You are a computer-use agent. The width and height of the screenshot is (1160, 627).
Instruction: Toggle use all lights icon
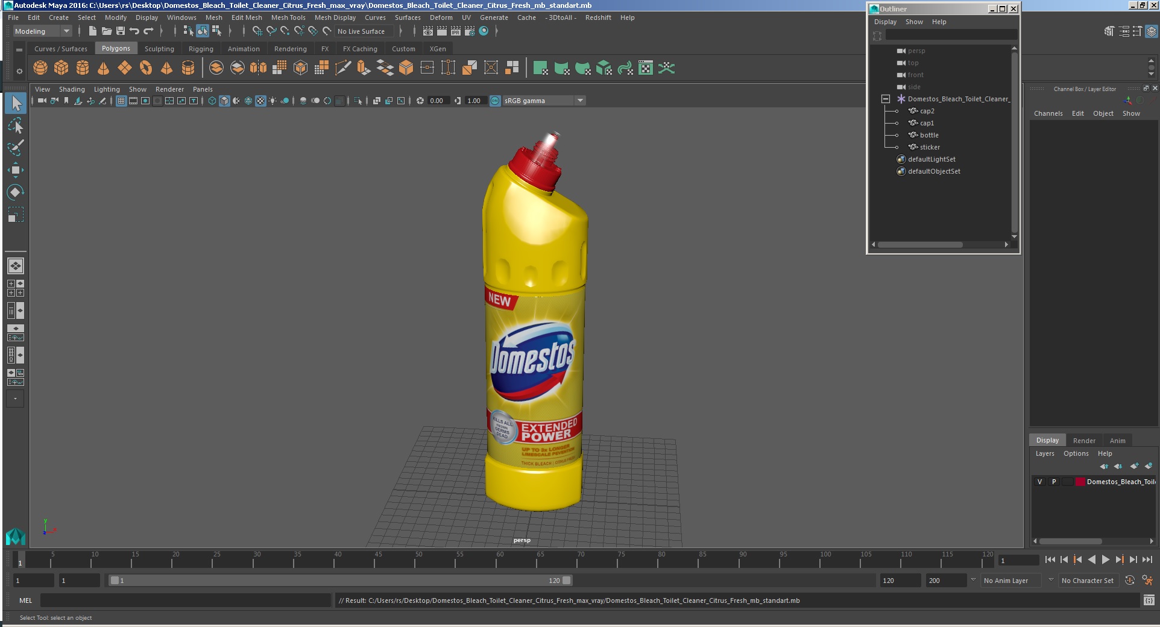coord(273,101)
